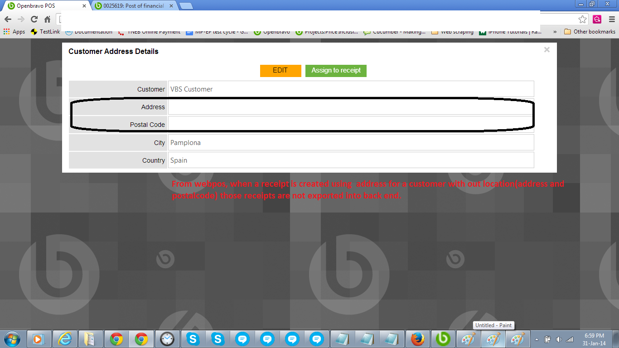
Task: Open the Apps bookmark shortcut
Action: (x=14, y=32)
